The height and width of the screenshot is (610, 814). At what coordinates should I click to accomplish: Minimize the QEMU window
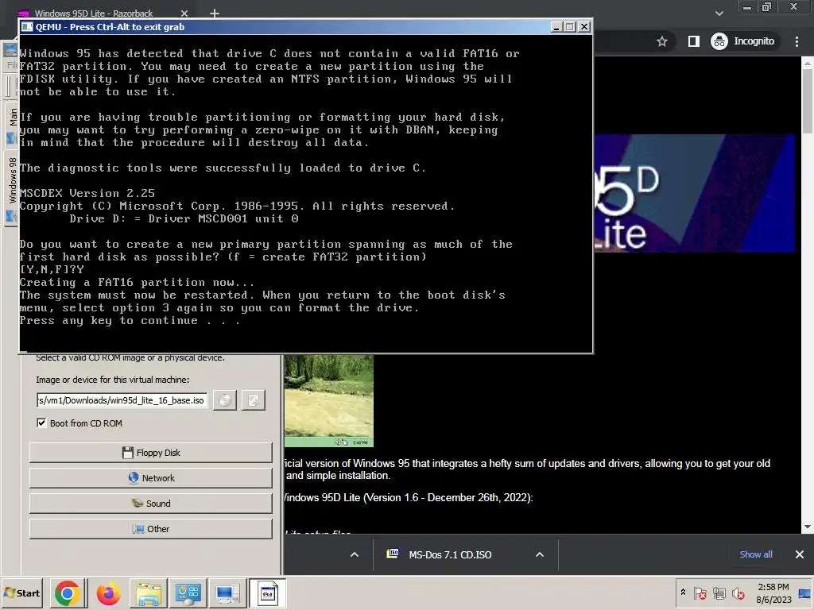(x=556, y=26)
